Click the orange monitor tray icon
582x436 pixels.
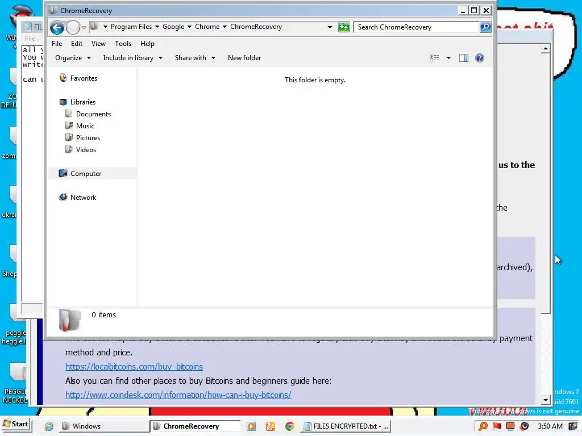(510, 426)
